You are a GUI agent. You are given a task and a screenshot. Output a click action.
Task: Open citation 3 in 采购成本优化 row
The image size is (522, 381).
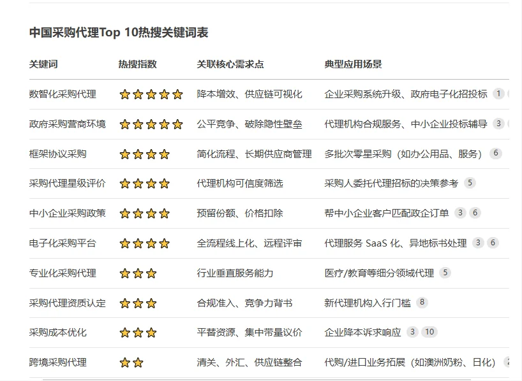click(412, 332)
